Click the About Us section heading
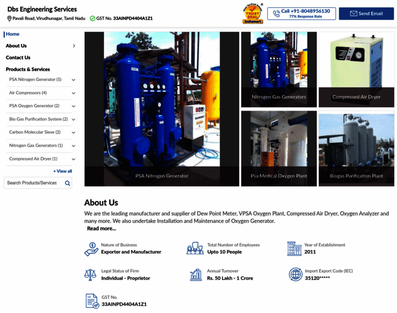The height and width of the screenshot is (313, 397). (101, 203)
